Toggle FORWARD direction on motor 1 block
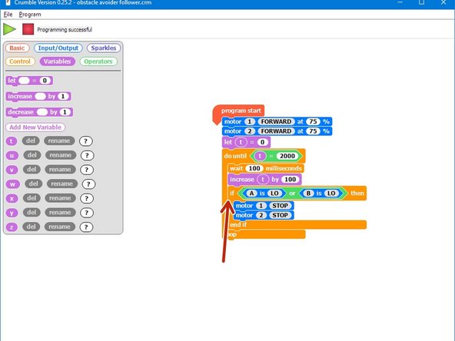 276,121
